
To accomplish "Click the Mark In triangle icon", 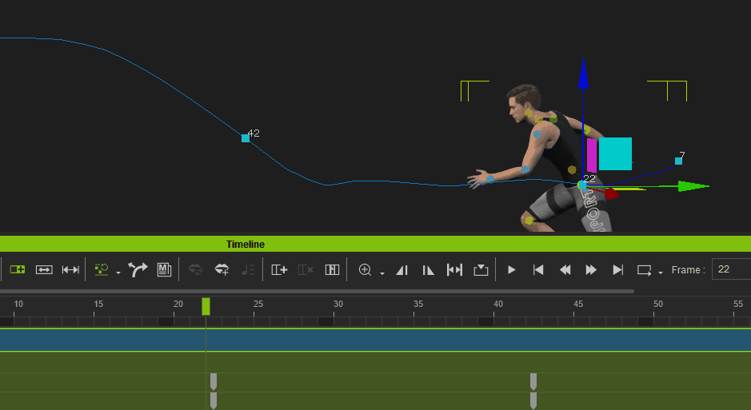I will coord(401,270).
